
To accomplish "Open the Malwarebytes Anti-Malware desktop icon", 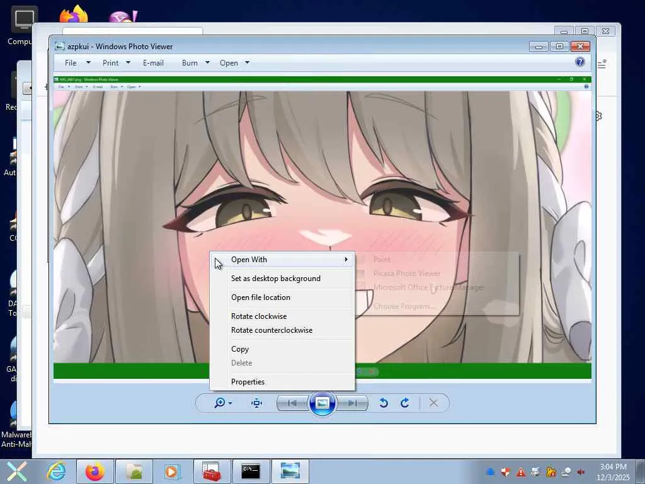I will click(x=16, y=424).
